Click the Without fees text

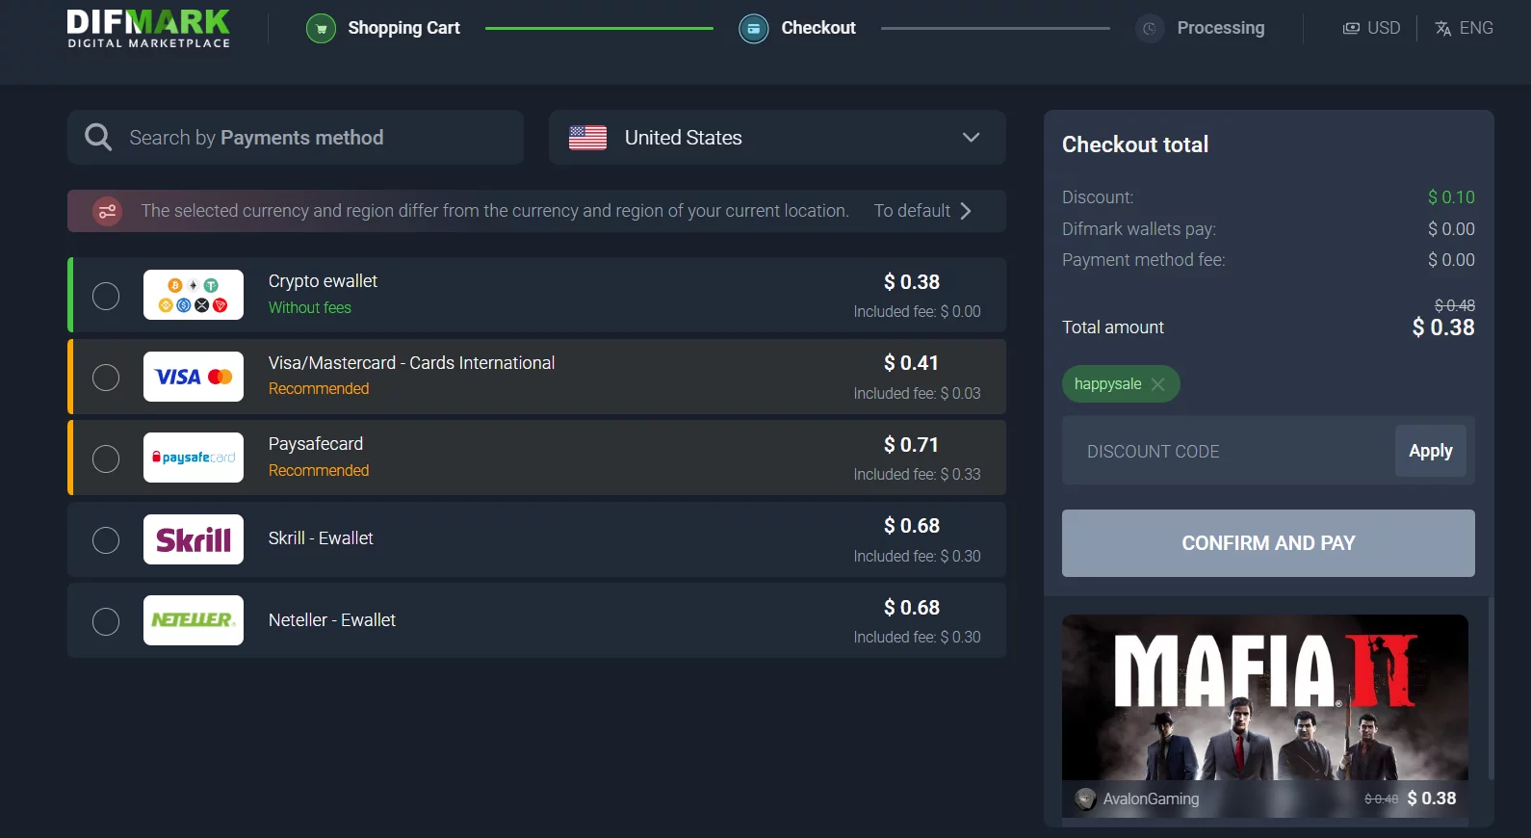[x=310, y=307]
